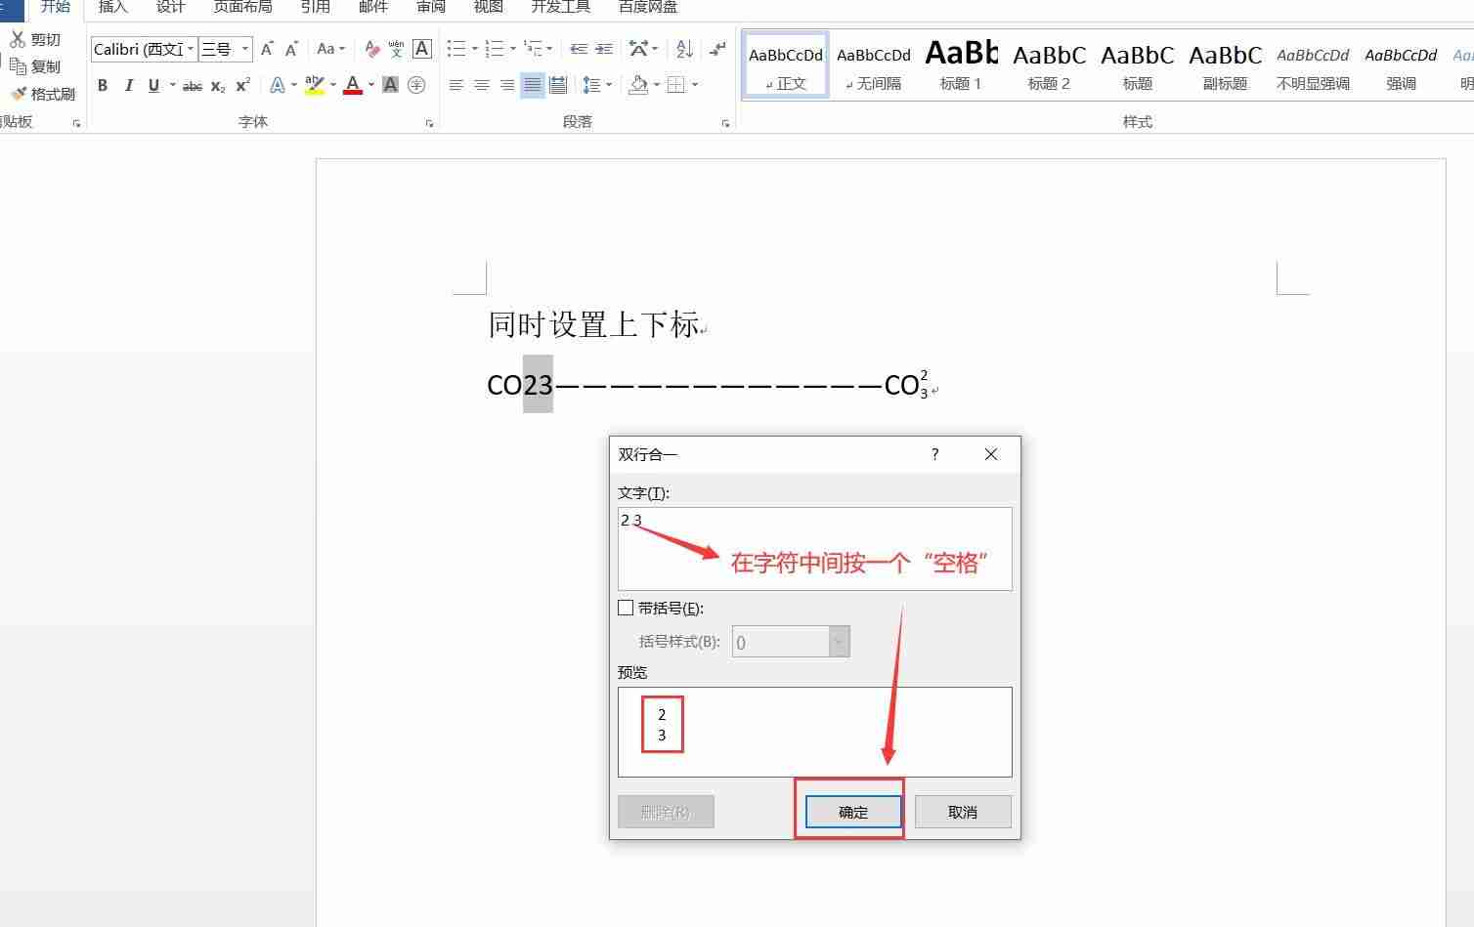1474x927 pixels.
Task: Open the 审阅 ribbon tab
Action: [x=431, y=7]
